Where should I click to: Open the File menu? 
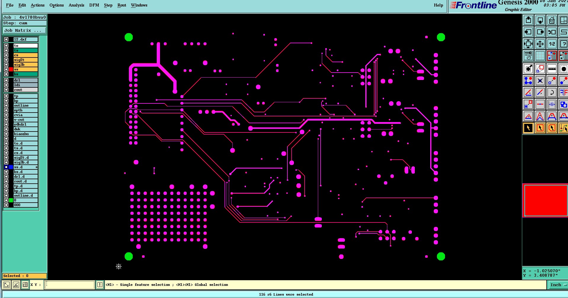tap(10, 5)
